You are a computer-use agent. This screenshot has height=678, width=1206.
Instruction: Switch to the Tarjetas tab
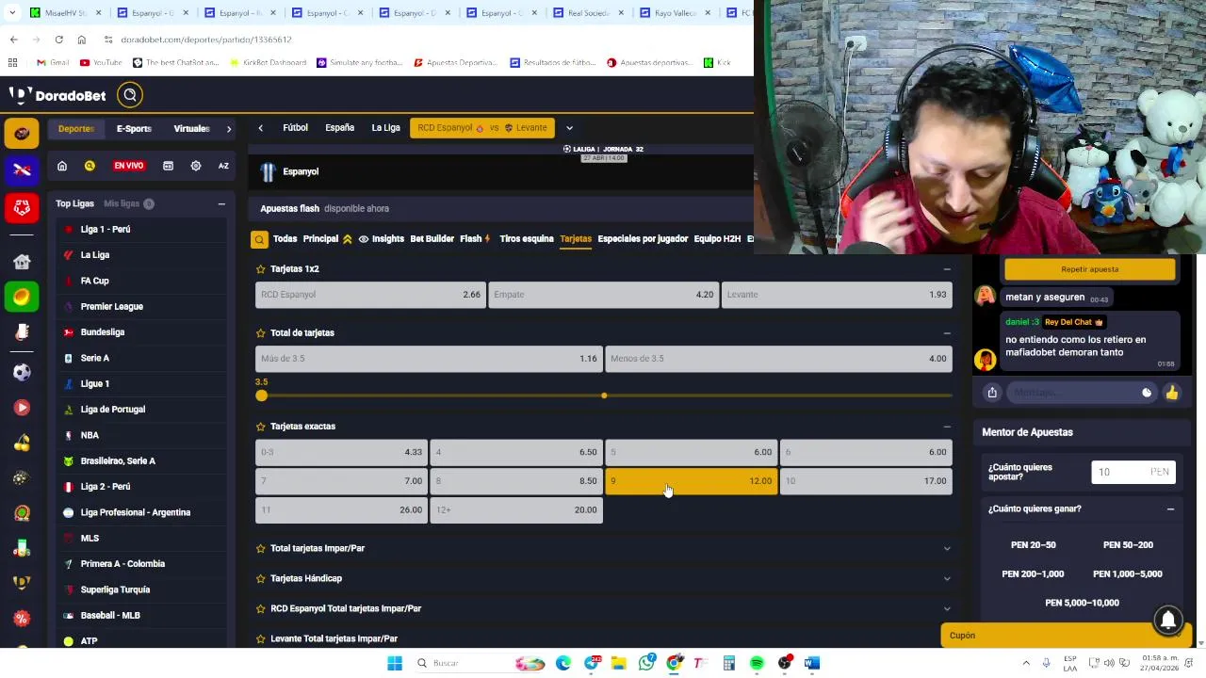[576, 239]
